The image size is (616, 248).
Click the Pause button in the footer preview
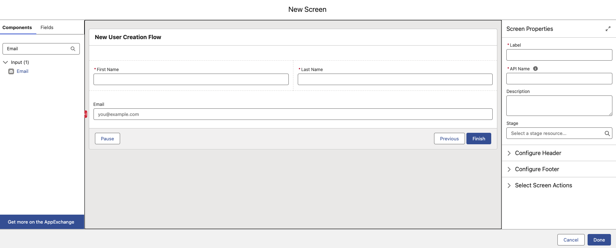point(107,139)
